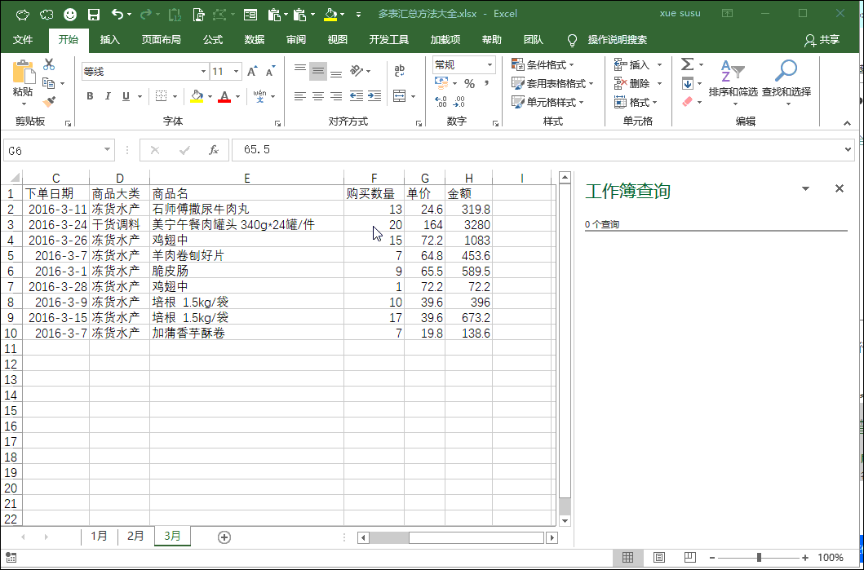
Task: Click Comma Style icon
Action: (486, 84)
